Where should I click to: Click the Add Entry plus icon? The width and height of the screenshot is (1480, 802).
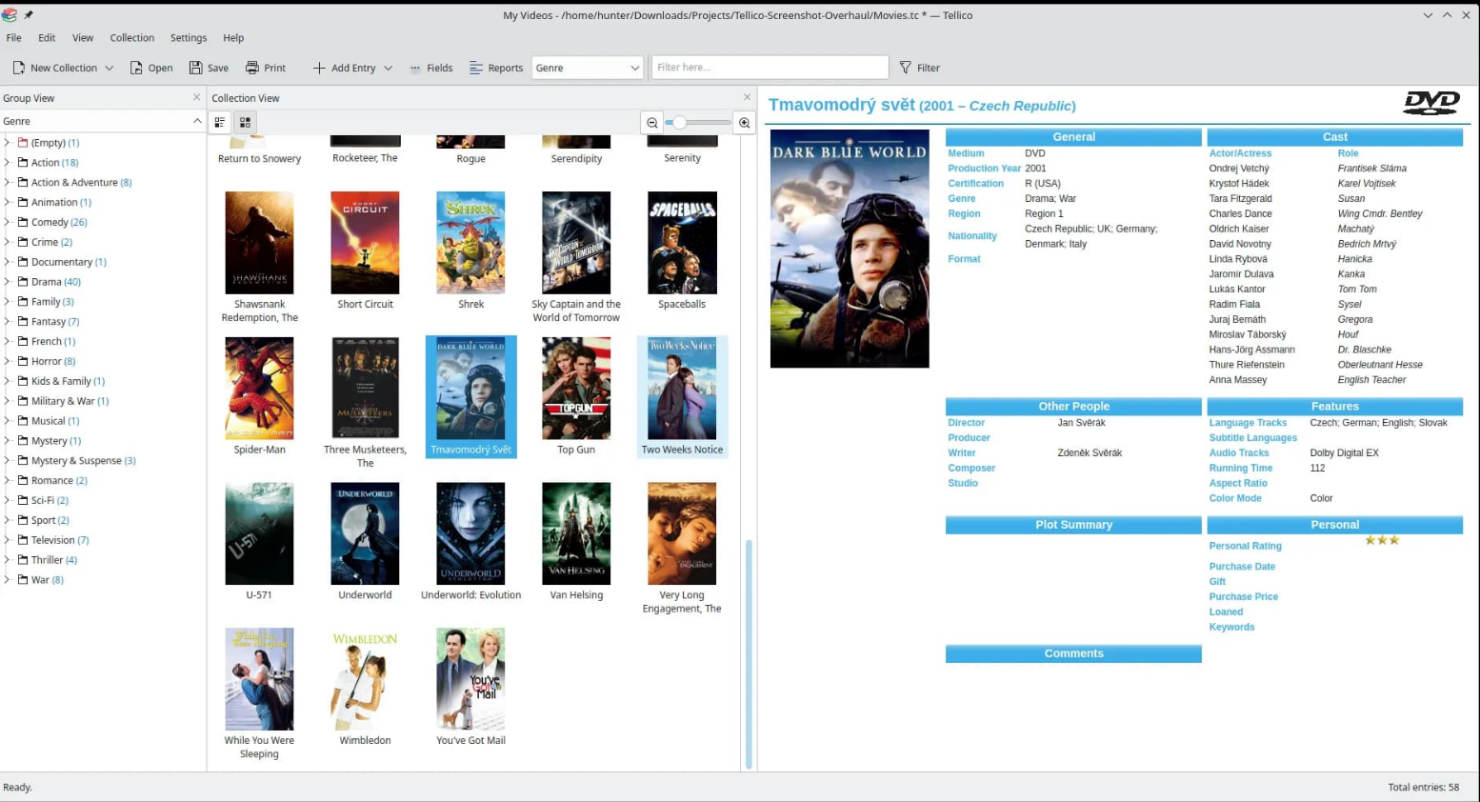tap(319, 68)
